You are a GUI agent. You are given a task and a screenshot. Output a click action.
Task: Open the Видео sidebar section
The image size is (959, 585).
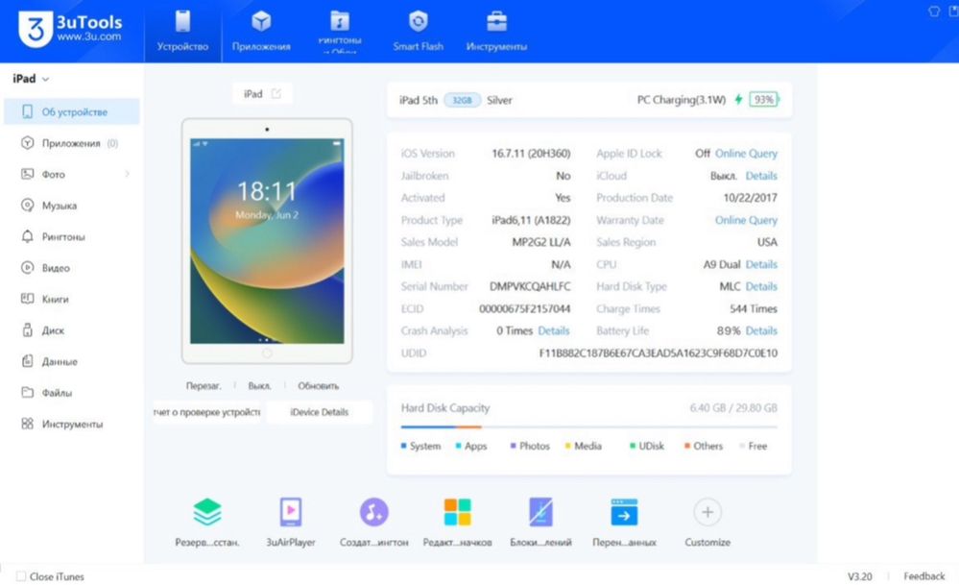point(72,268)
